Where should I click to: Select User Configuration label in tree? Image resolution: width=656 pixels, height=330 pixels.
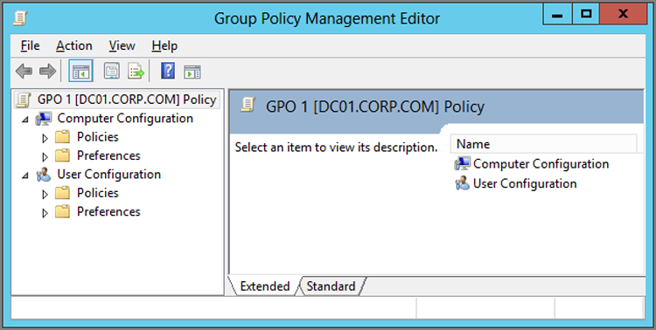click(x=108, y=175)
